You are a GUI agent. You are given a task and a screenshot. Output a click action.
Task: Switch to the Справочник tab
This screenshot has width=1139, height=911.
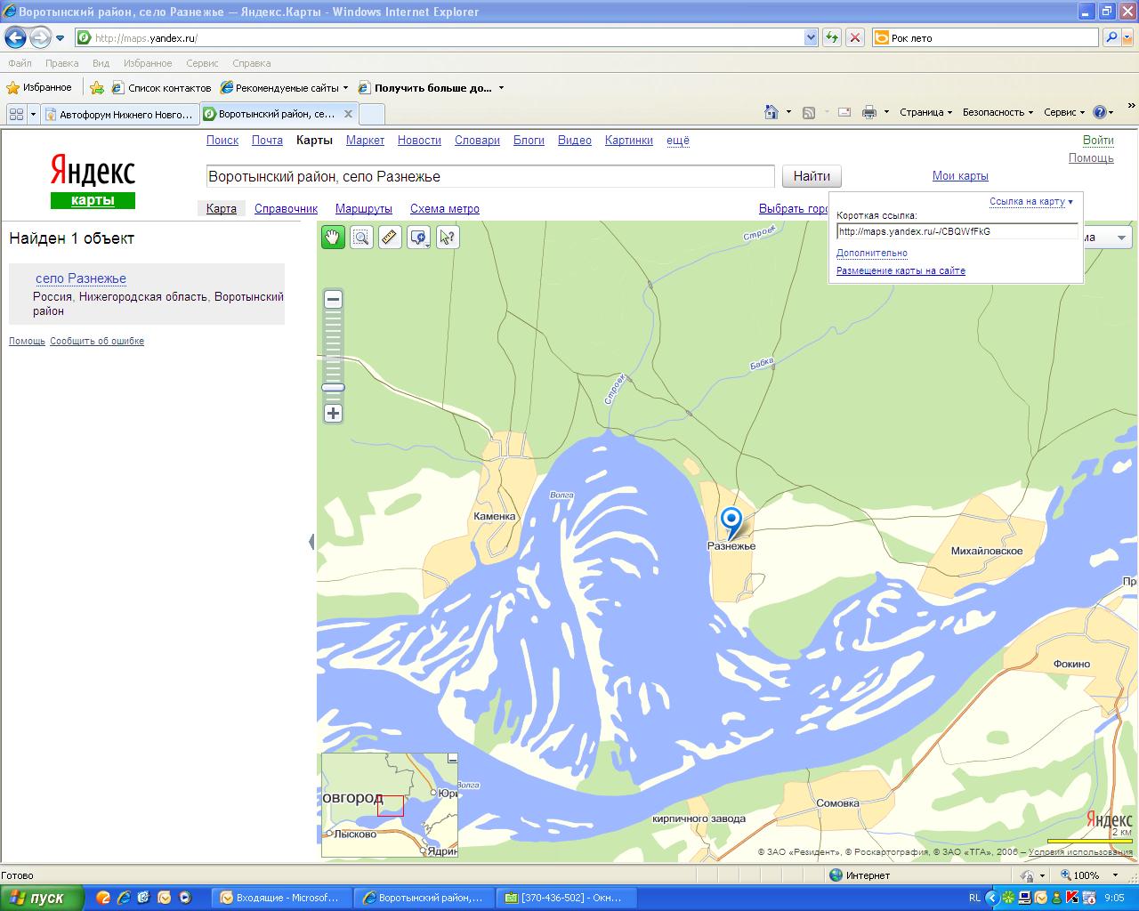286,209
